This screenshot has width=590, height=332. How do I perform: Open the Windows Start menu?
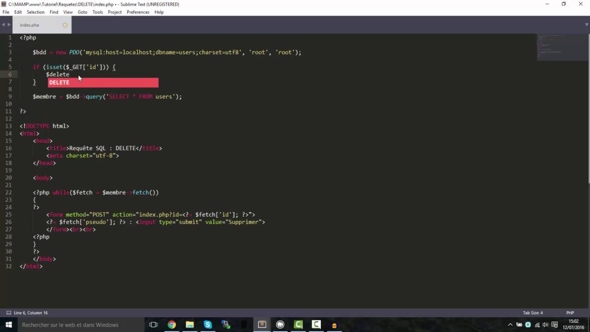pyautogui.click(x=8, y=325)
